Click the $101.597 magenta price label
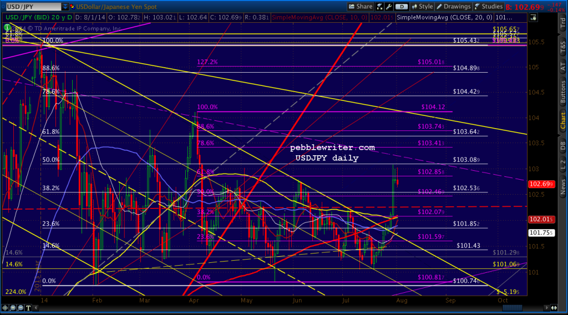 click(x=431, y=237)
